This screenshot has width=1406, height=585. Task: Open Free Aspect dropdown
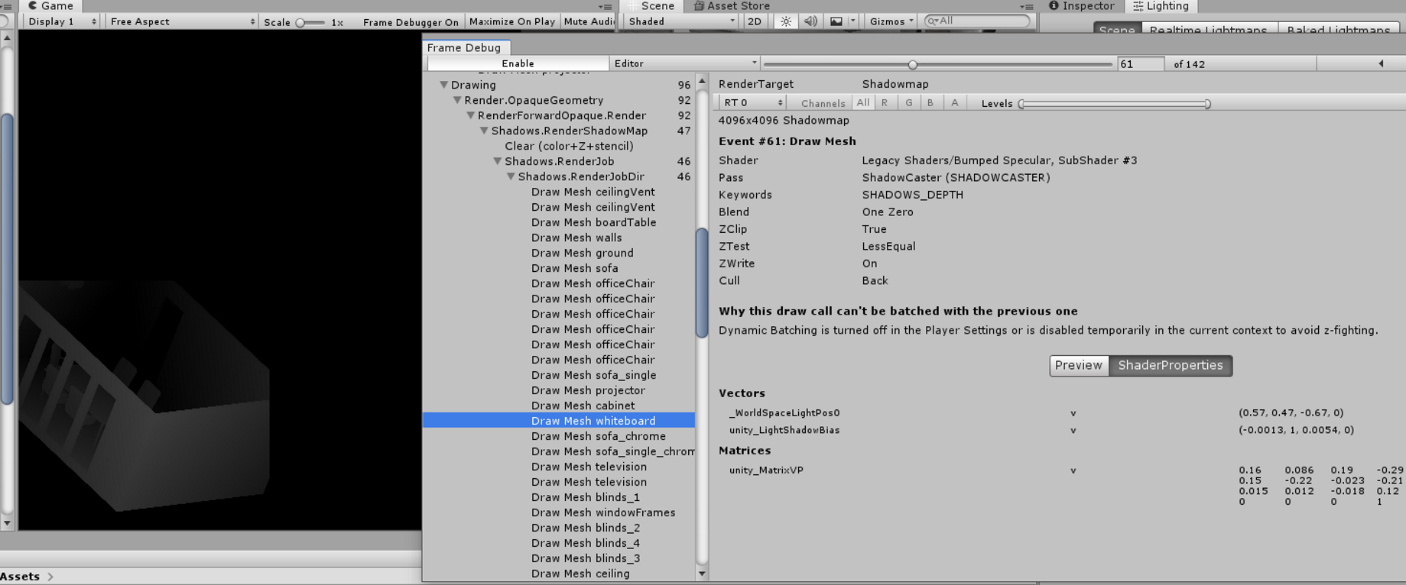pos(182,21)
